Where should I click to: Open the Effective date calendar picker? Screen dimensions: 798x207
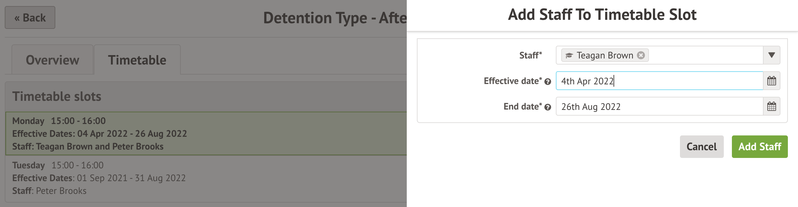771,81
